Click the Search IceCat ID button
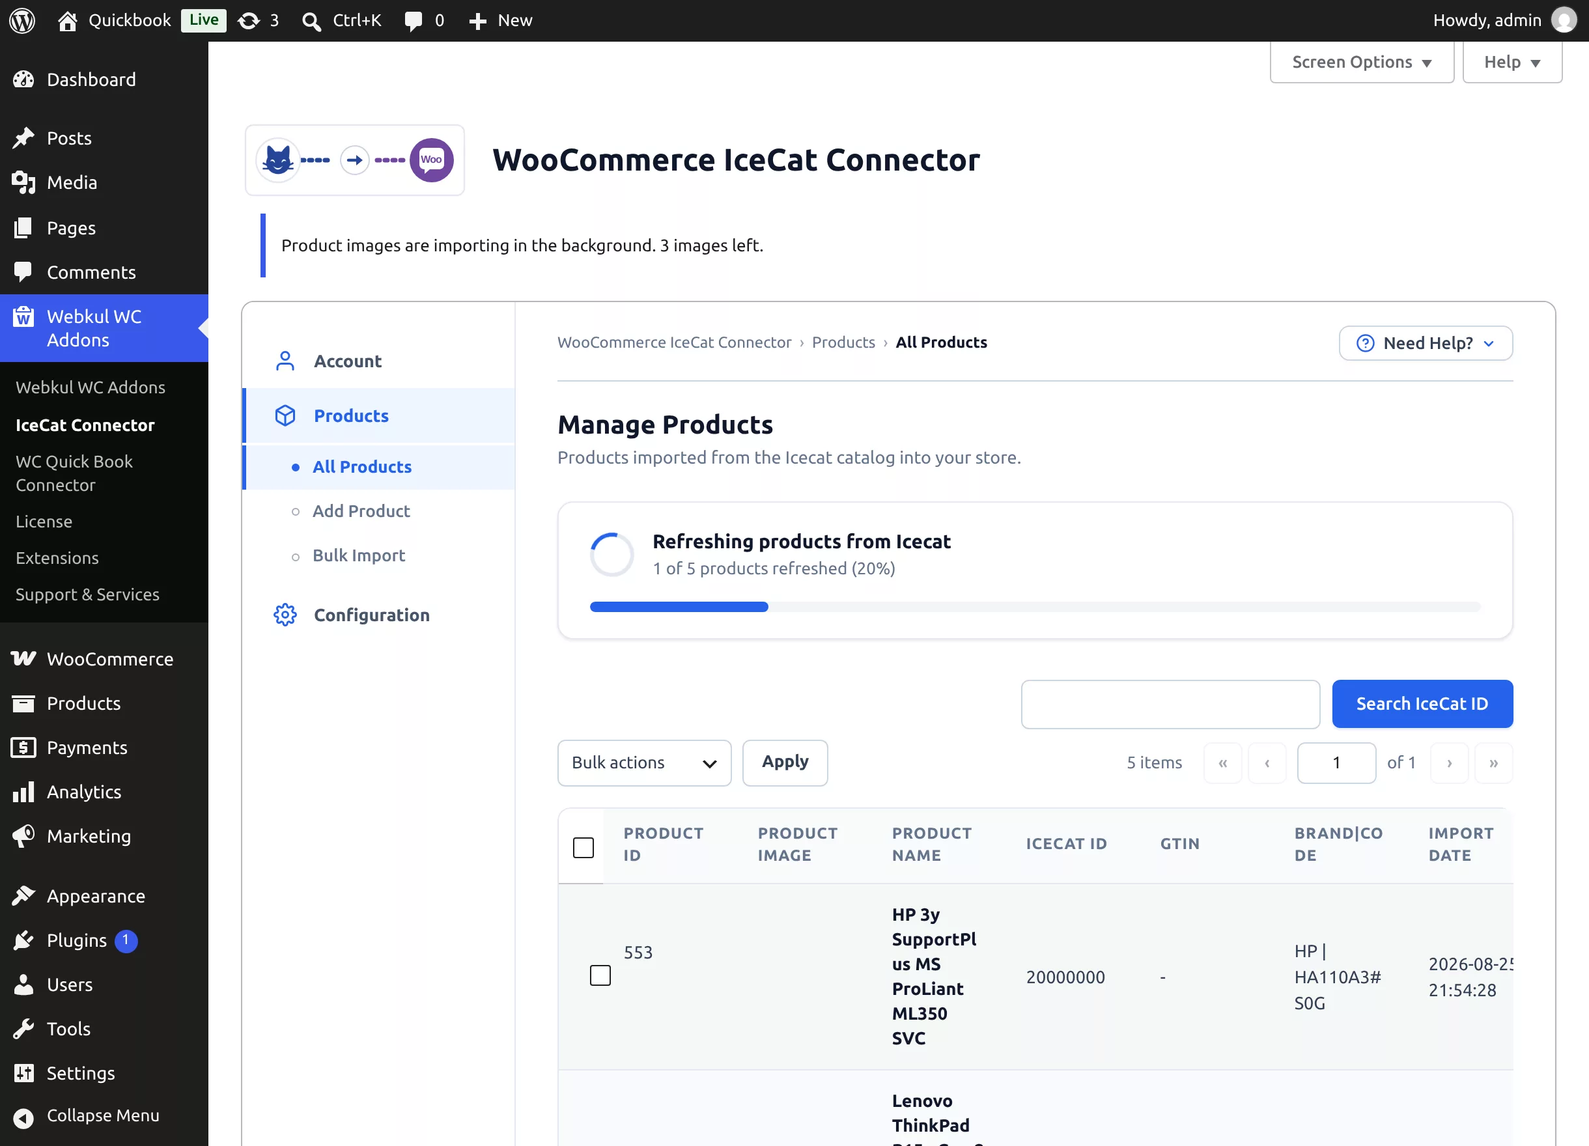This screenshot has height=1146, width=1589. click(x=1422, y=703)
